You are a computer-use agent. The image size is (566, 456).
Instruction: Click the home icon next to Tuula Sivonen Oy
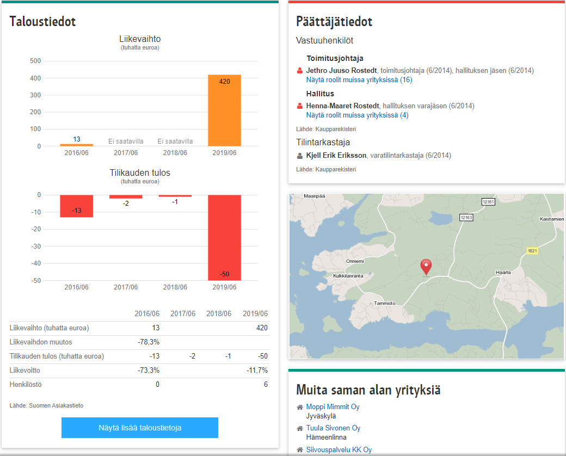point(299,428)
